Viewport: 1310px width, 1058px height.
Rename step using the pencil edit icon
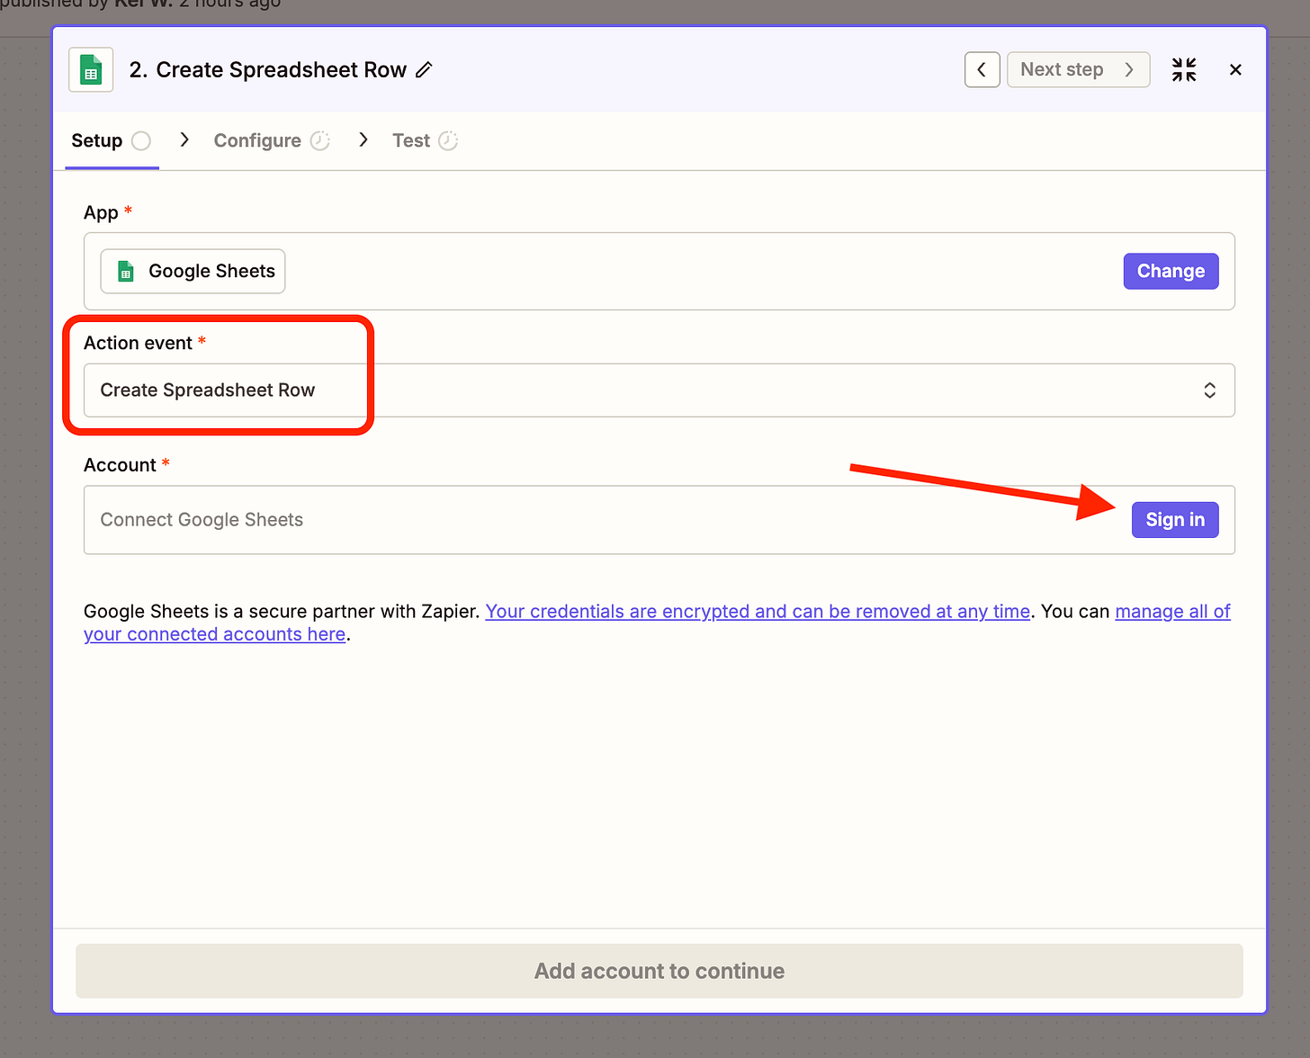425,69
